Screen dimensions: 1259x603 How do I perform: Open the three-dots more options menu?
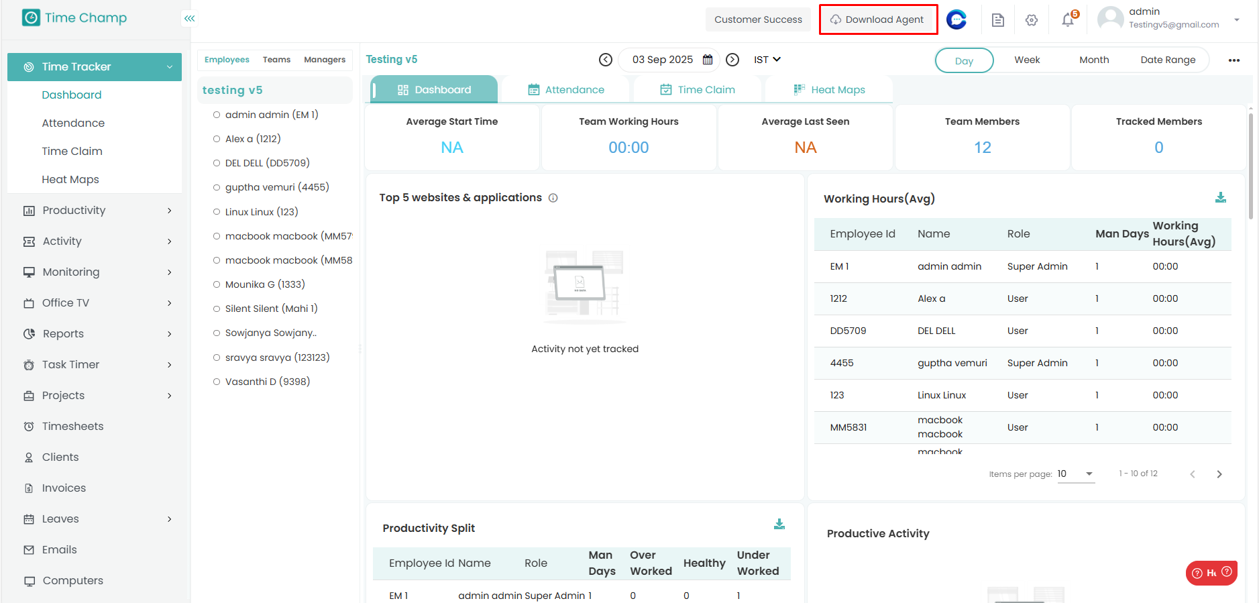[1234, 60]
